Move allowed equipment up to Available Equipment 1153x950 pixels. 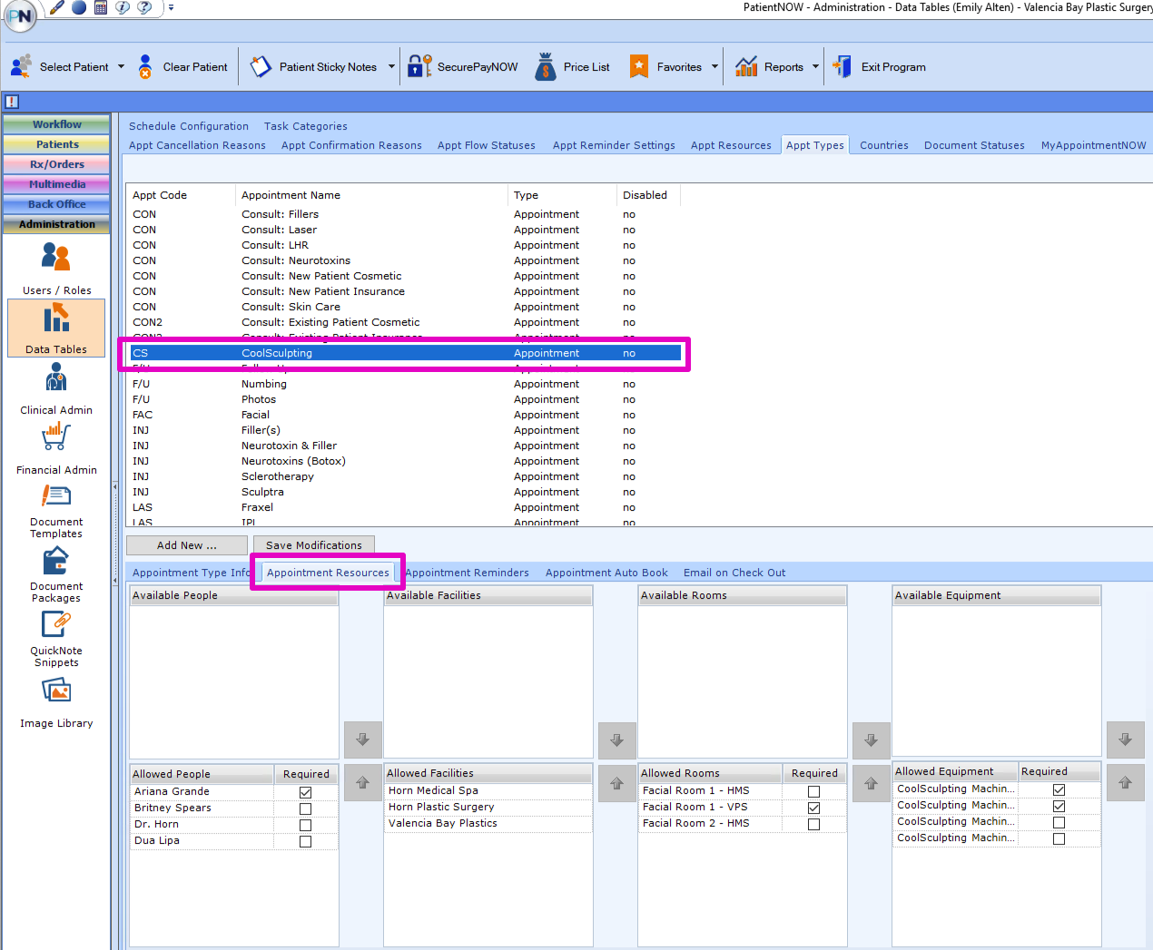[1126, 782]
